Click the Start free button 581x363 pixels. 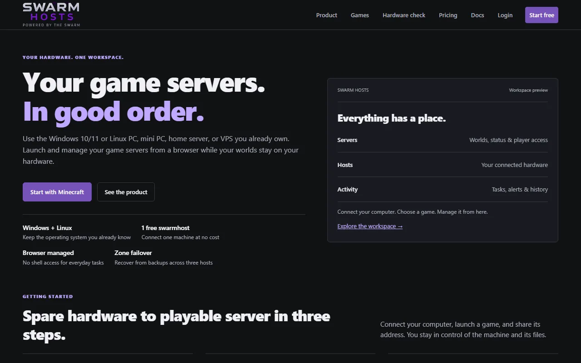click(542, 15)
